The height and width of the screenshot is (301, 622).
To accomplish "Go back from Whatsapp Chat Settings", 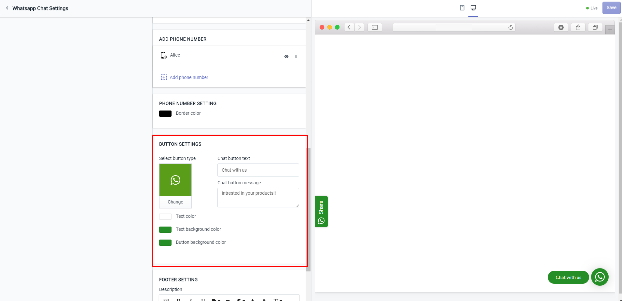I will [7, 8].
